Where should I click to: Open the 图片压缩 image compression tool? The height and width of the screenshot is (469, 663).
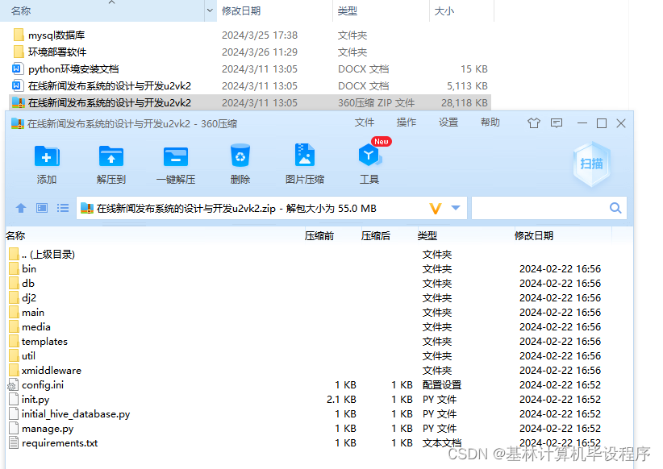tap(305, 157)
